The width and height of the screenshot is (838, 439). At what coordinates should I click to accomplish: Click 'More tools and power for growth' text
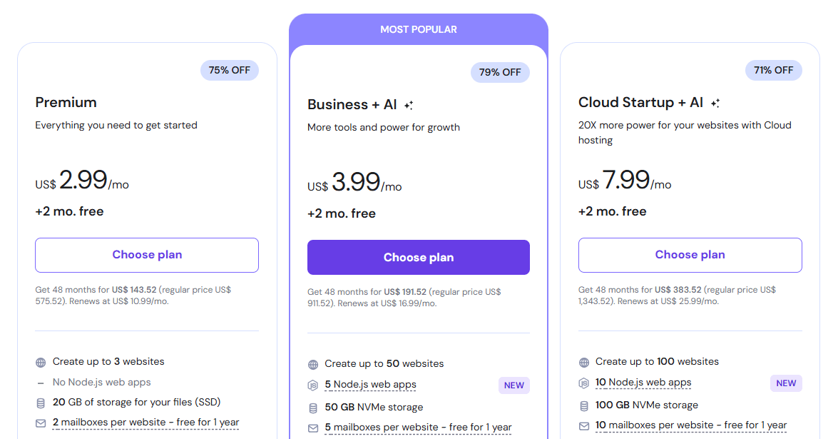tap(384, 127)
